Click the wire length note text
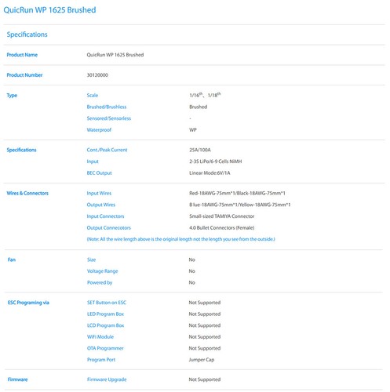Image resolution: width=390 pixels, height=392 pixels. [x=180, y=239]
